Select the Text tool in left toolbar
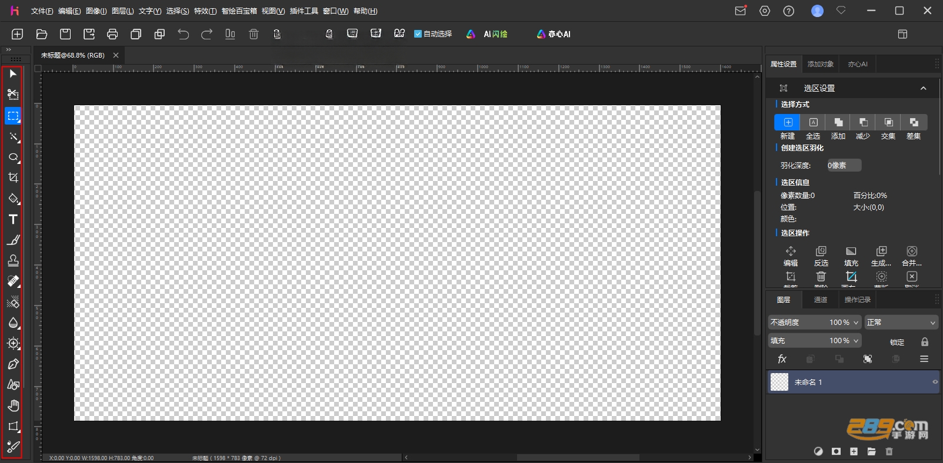Image resolution: width=943 pixels, height=463 pixels. pyautogui.click(x=13, y=219)
